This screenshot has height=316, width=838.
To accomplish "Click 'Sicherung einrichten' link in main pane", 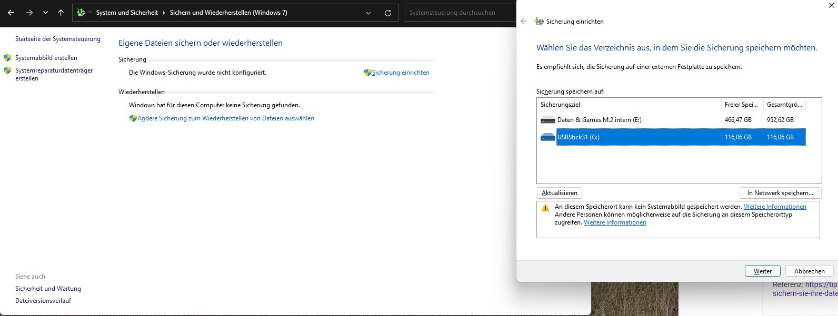I will (401, 73).
